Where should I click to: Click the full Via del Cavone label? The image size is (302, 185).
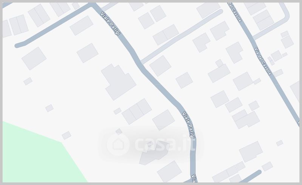click(263, 61)
